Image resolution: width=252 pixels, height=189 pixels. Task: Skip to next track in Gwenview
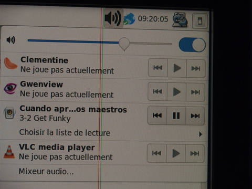(195, 92)
